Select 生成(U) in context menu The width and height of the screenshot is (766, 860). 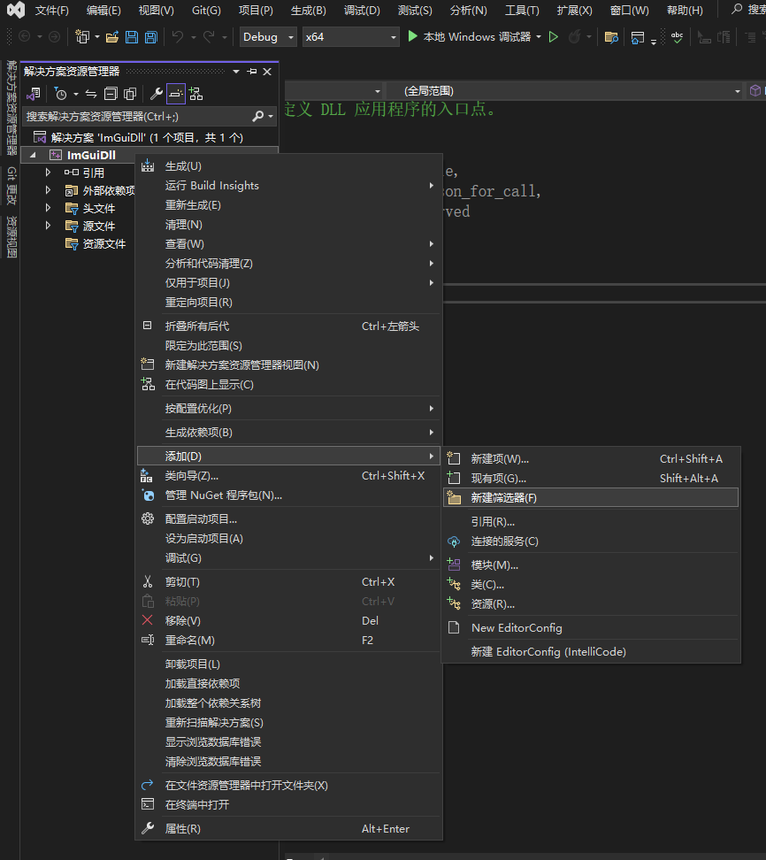(288, 166)
